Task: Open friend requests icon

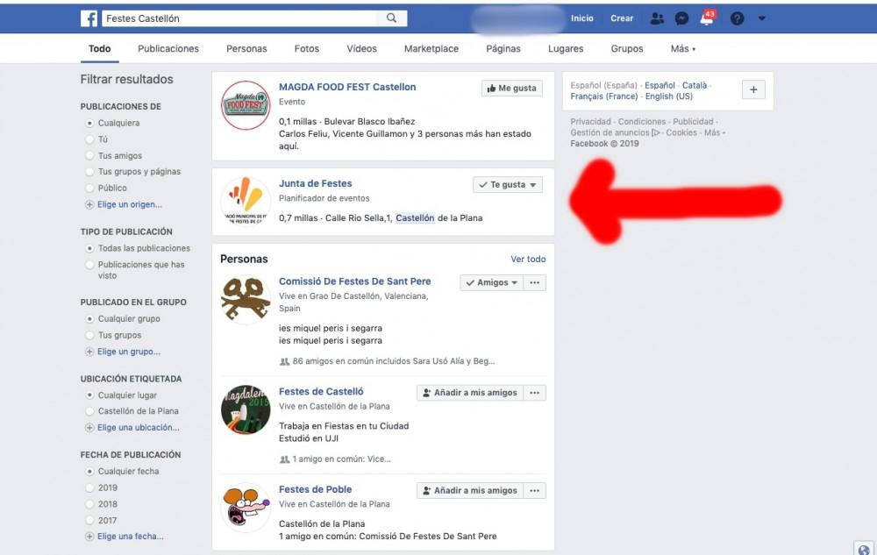Action: coord(657,18)
